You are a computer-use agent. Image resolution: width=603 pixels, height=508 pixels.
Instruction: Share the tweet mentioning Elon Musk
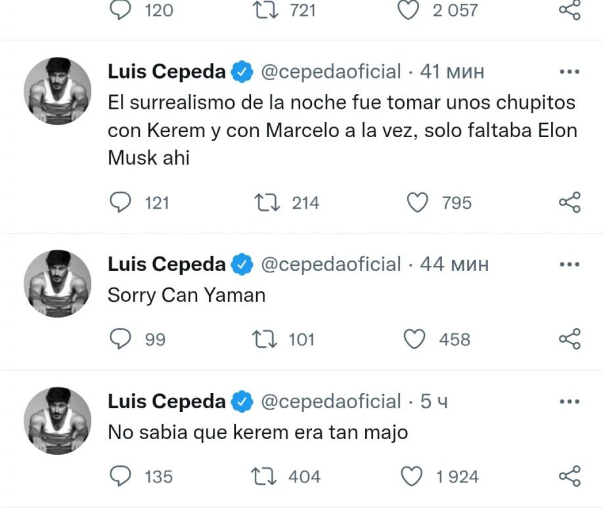point(569,203)
